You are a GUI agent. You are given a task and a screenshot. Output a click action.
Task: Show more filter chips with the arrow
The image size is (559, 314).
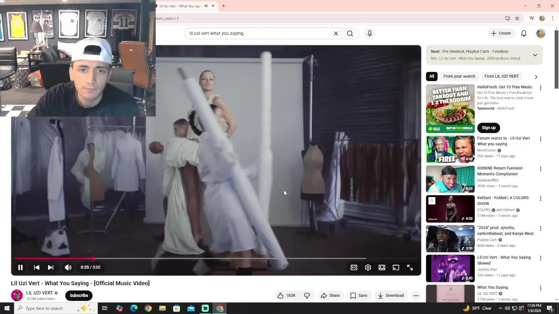pos(536,77)
